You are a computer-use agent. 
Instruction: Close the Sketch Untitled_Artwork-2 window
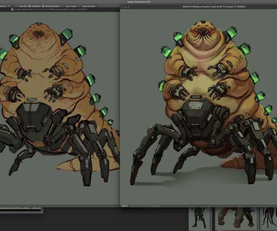[122, 7]
